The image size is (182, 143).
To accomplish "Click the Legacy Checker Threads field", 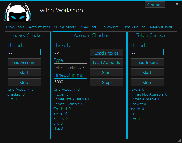I will (x=24, y=52).
